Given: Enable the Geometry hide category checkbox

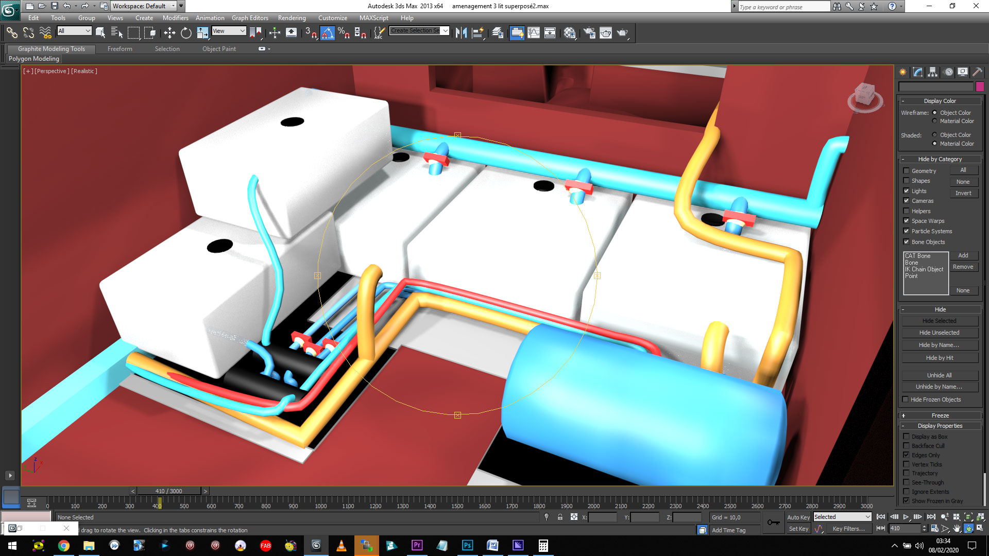Looking at the screenshot, I should 906,171.
